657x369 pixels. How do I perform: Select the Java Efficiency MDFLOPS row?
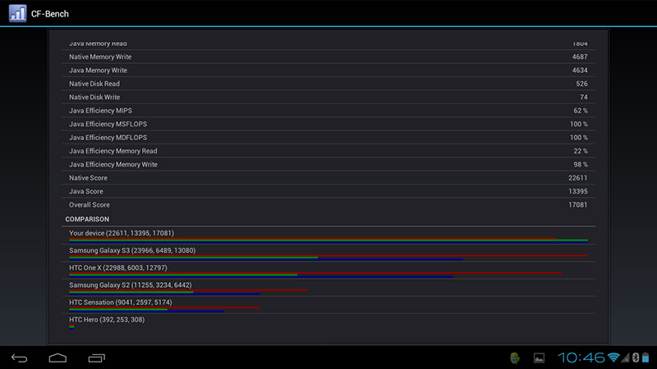point(328,137)
